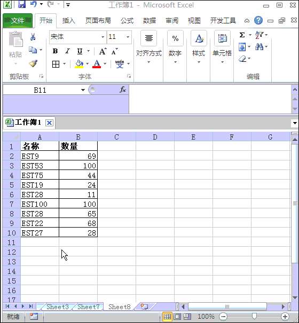
Task: Toggle Italic formatting
Action: tap(67, 51)
